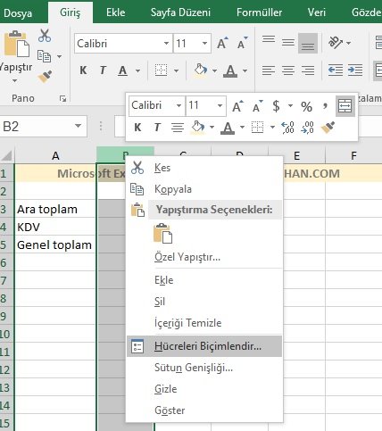Open mini toolbar Calibri font dropdown
382x431 pixels.
click(x=179, y=105)
